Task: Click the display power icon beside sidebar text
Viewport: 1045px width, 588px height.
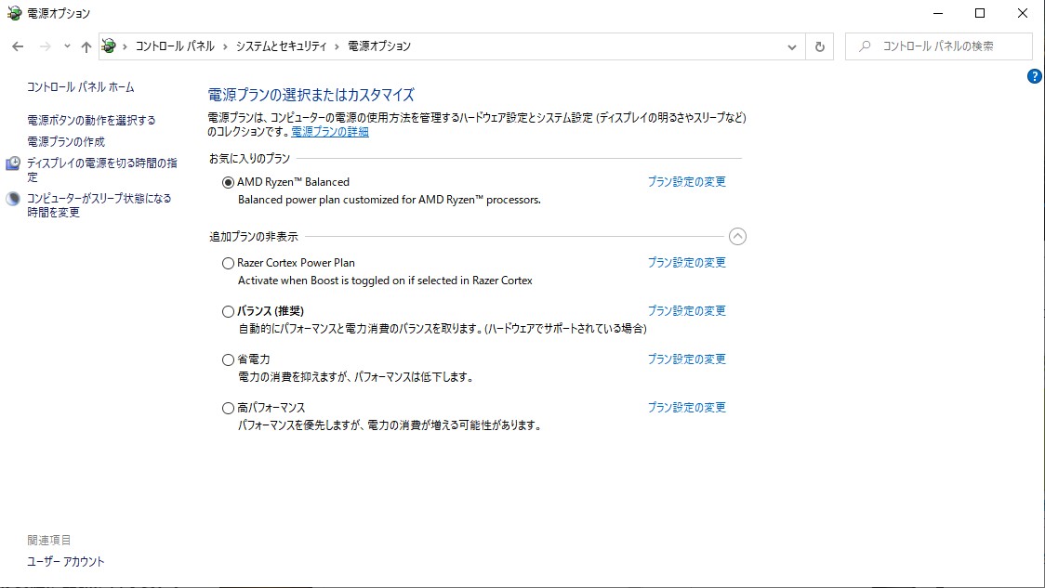Action: point(13,163)
